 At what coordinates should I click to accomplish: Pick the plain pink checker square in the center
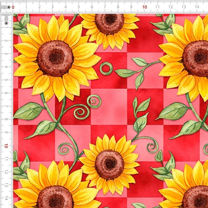[x=109, y=106]
